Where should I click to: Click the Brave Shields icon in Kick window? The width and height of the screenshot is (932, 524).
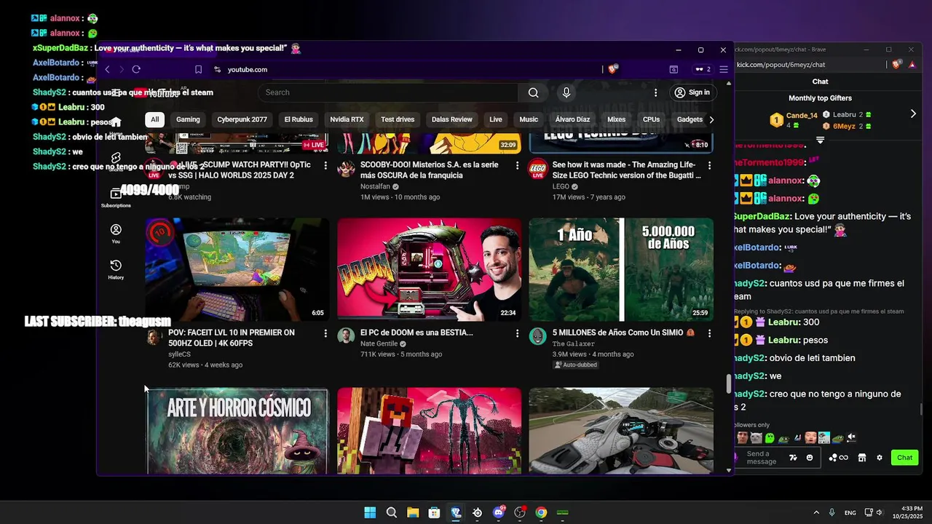point(896,65)
